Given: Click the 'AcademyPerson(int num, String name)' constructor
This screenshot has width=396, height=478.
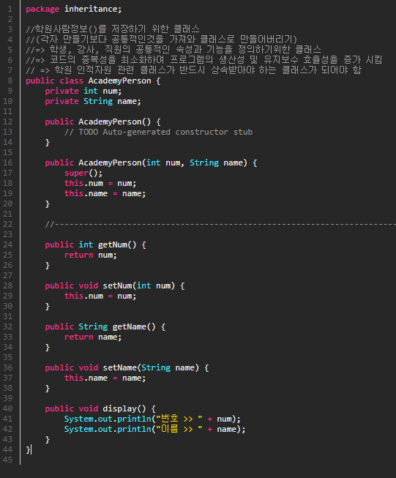Looking at the screenshot, I should (162, 163).
